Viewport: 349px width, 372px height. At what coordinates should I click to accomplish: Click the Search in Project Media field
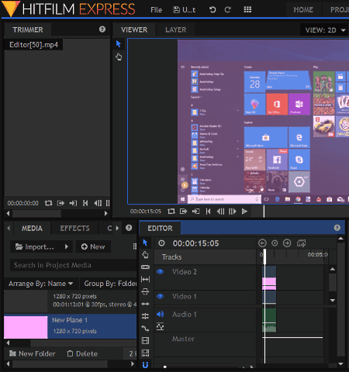point(73,265)
